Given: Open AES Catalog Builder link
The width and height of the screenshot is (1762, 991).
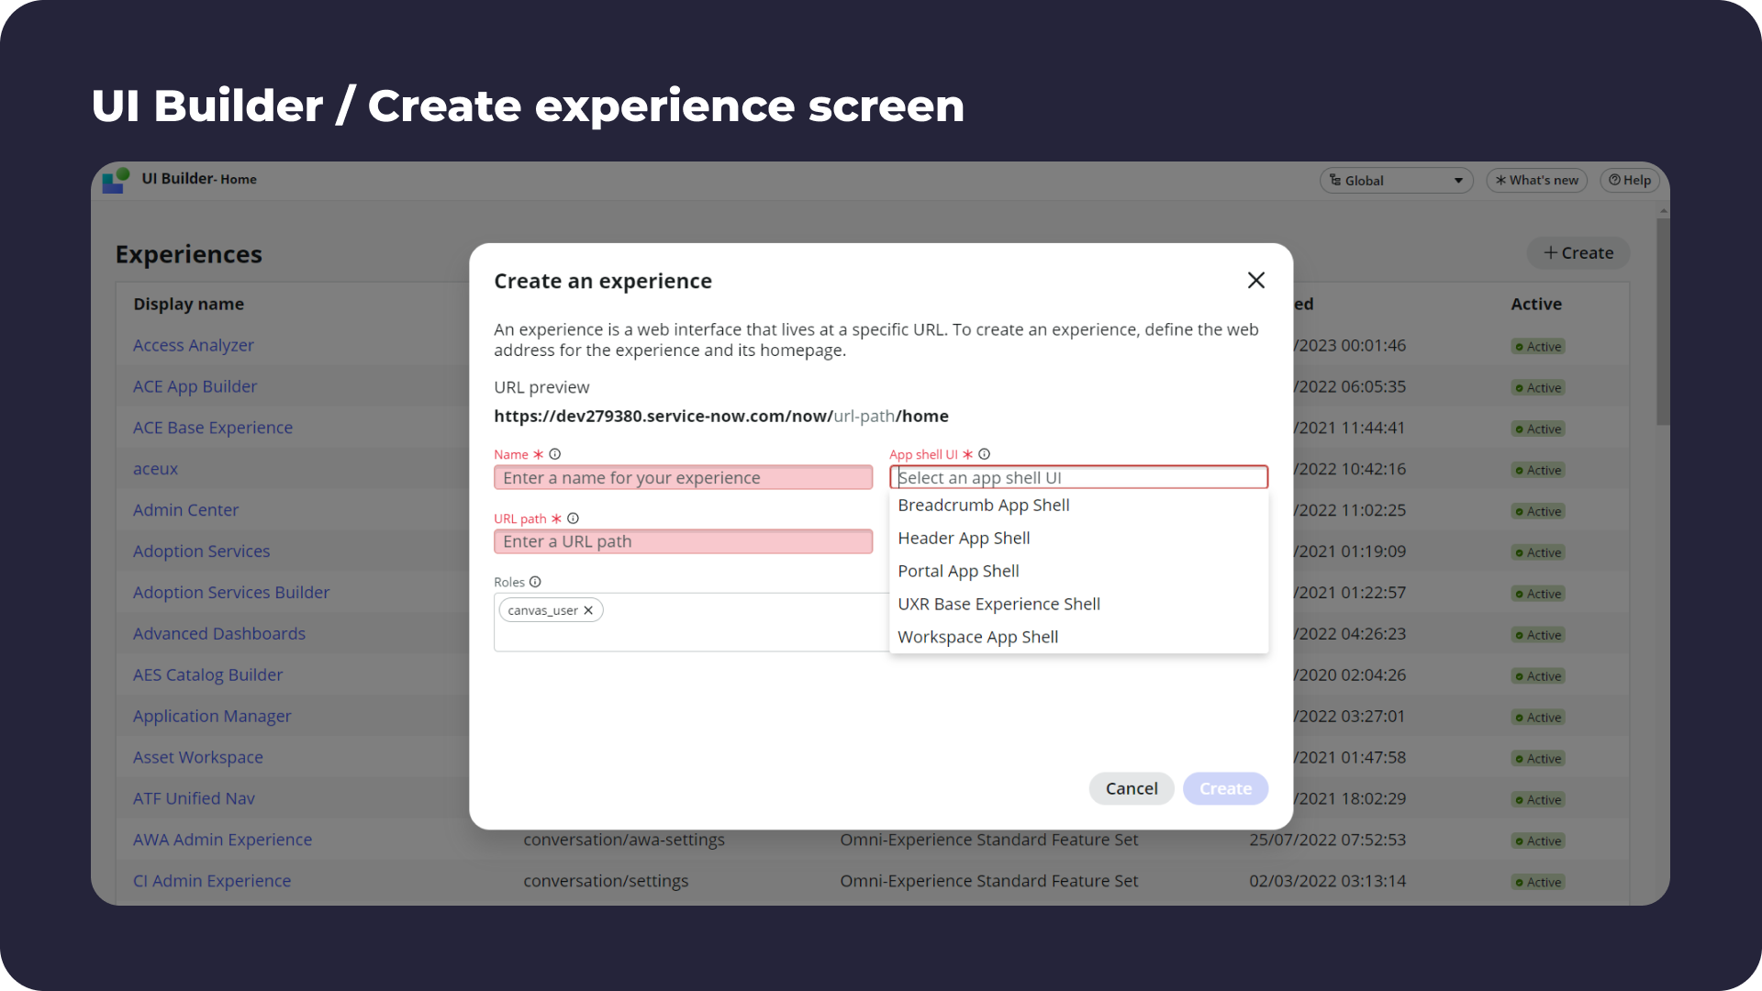Looking at the screenshot, I should point(207,675).
